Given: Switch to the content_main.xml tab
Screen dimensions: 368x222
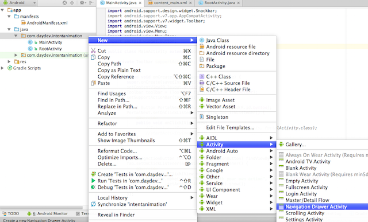Looking at the screenshot, I should (x=170, y=3).
